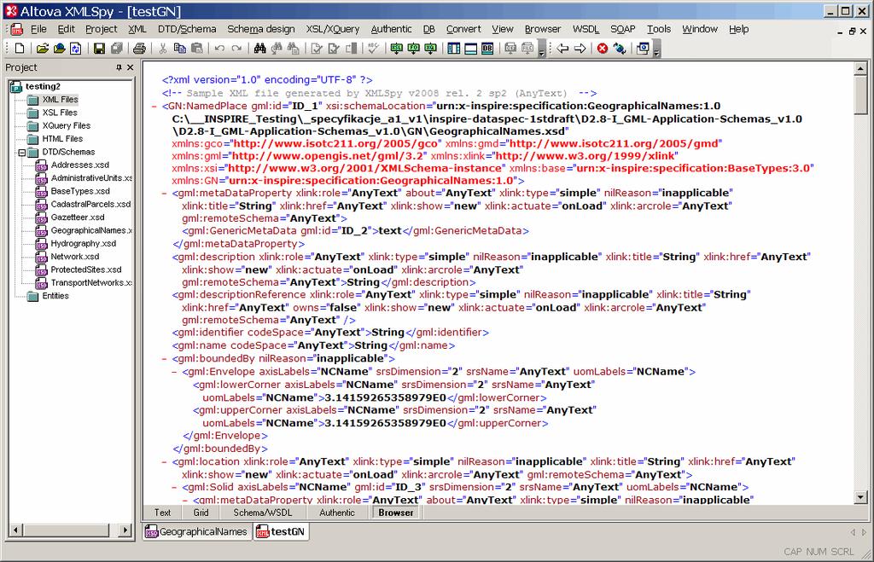Select XML Files folder in project
The width and height of the screenshot is (874, 562).
(61, 100)
